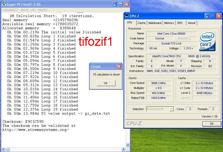Image resolution: width=223 pixels, height=152 pixels.
Task: Click the PI value output pi_data.txt line
Action: 59,114
